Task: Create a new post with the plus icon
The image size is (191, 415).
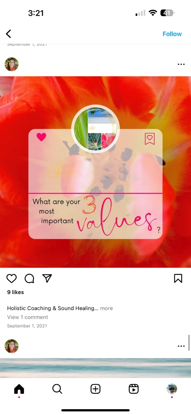Action: click(95, 389)
